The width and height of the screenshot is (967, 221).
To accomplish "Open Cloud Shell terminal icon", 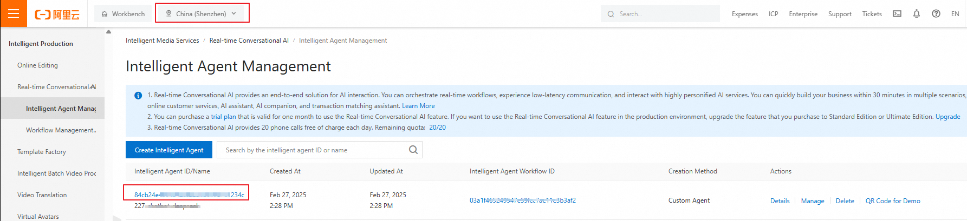I will [897, 14].
